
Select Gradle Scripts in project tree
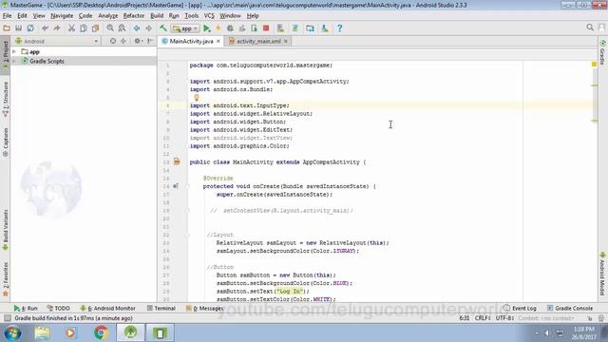click(47, 61)
